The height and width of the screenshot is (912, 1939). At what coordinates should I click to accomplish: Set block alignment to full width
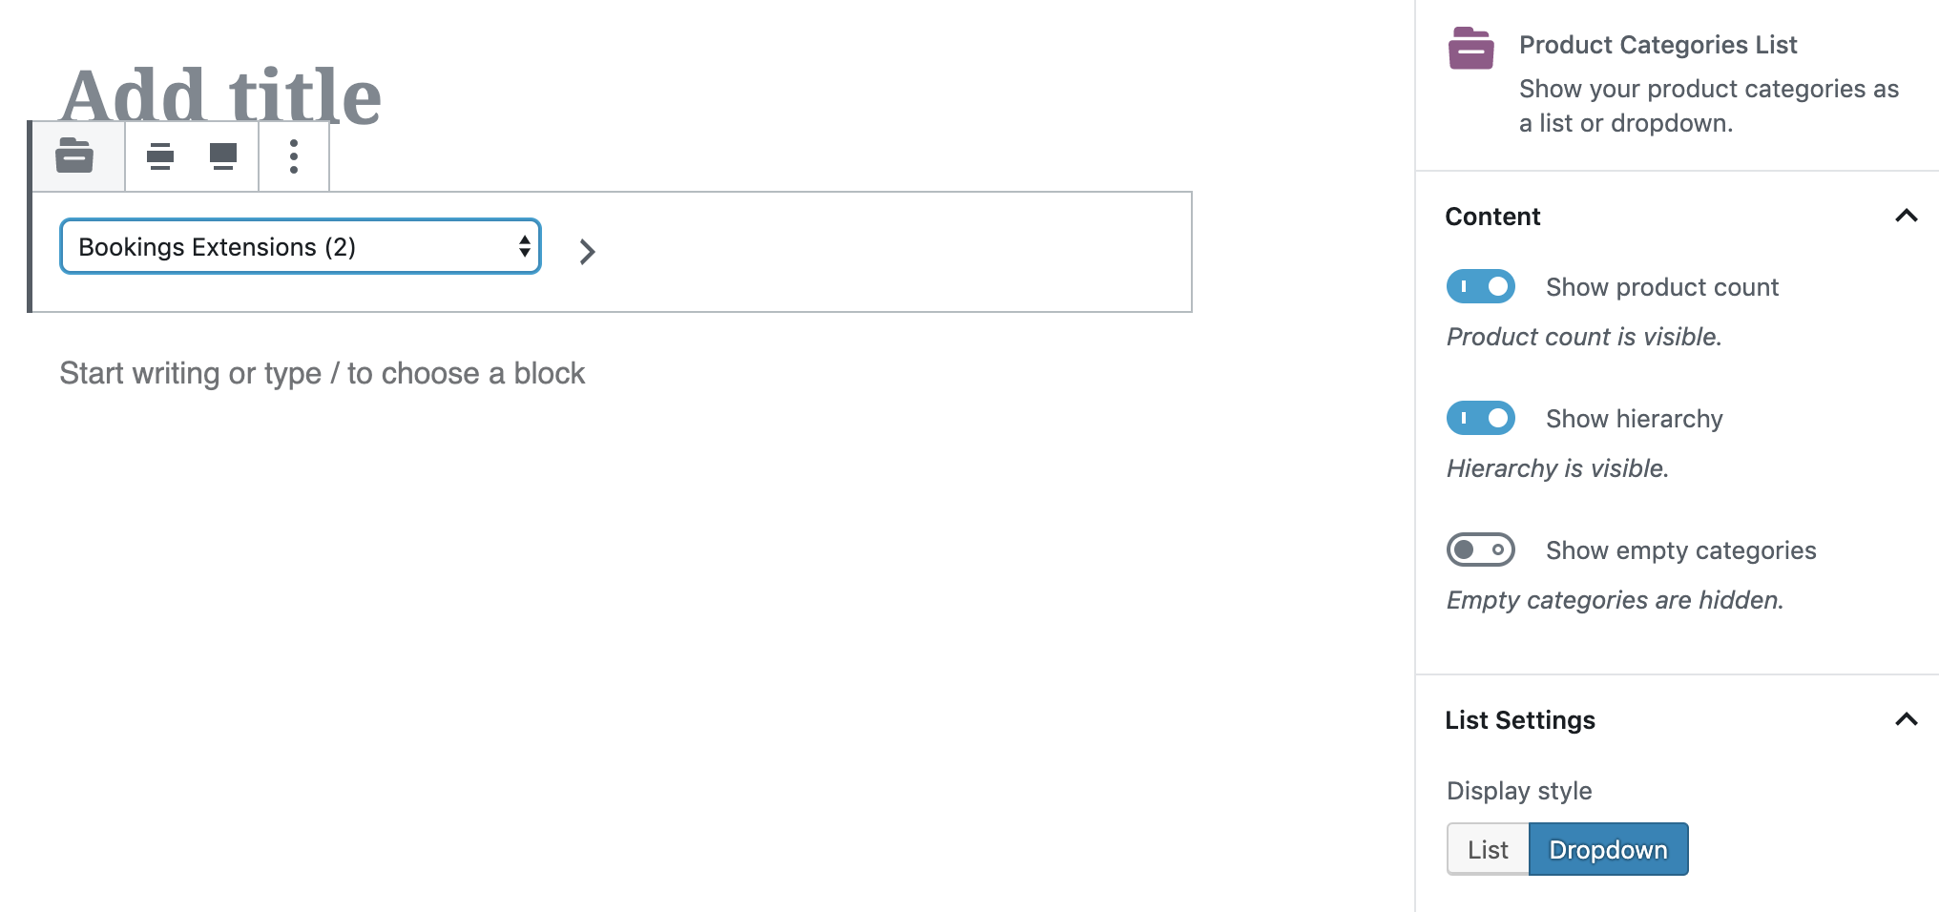223,155
